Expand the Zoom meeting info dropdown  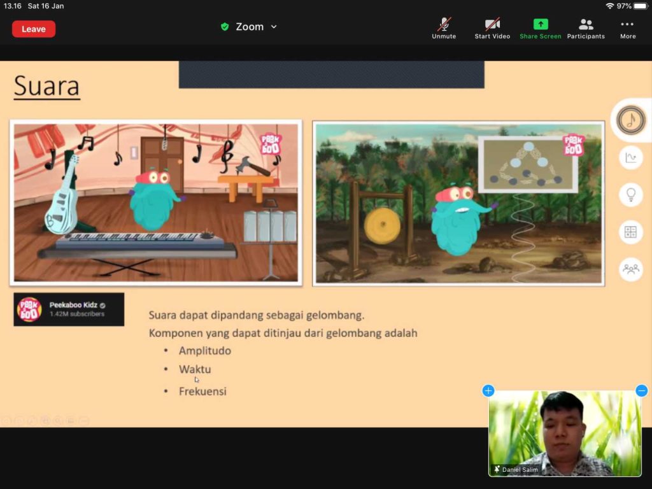274,27
